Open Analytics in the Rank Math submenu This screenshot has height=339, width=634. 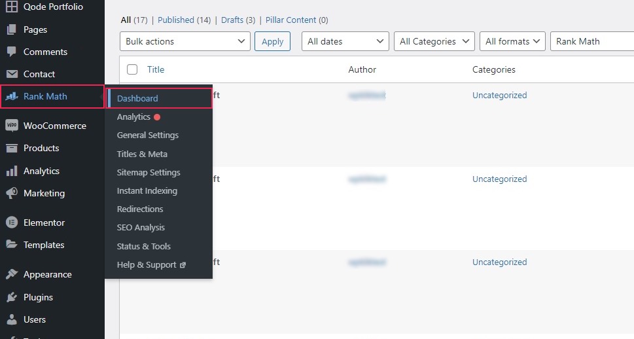[133, 117]
